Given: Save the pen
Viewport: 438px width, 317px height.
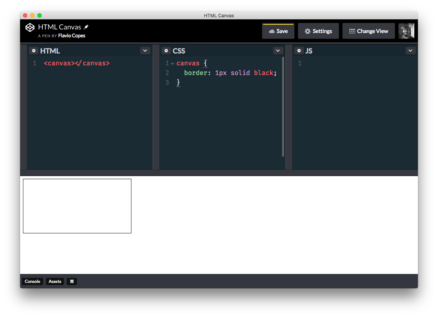Looking at the screenshot, I should (x=278, y=31).
